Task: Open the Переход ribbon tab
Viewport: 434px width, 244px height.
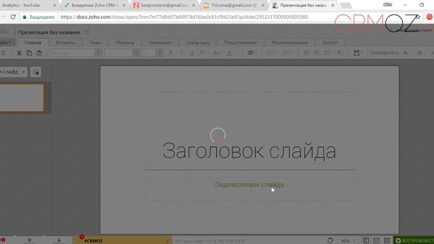Action: pos(125,43)
